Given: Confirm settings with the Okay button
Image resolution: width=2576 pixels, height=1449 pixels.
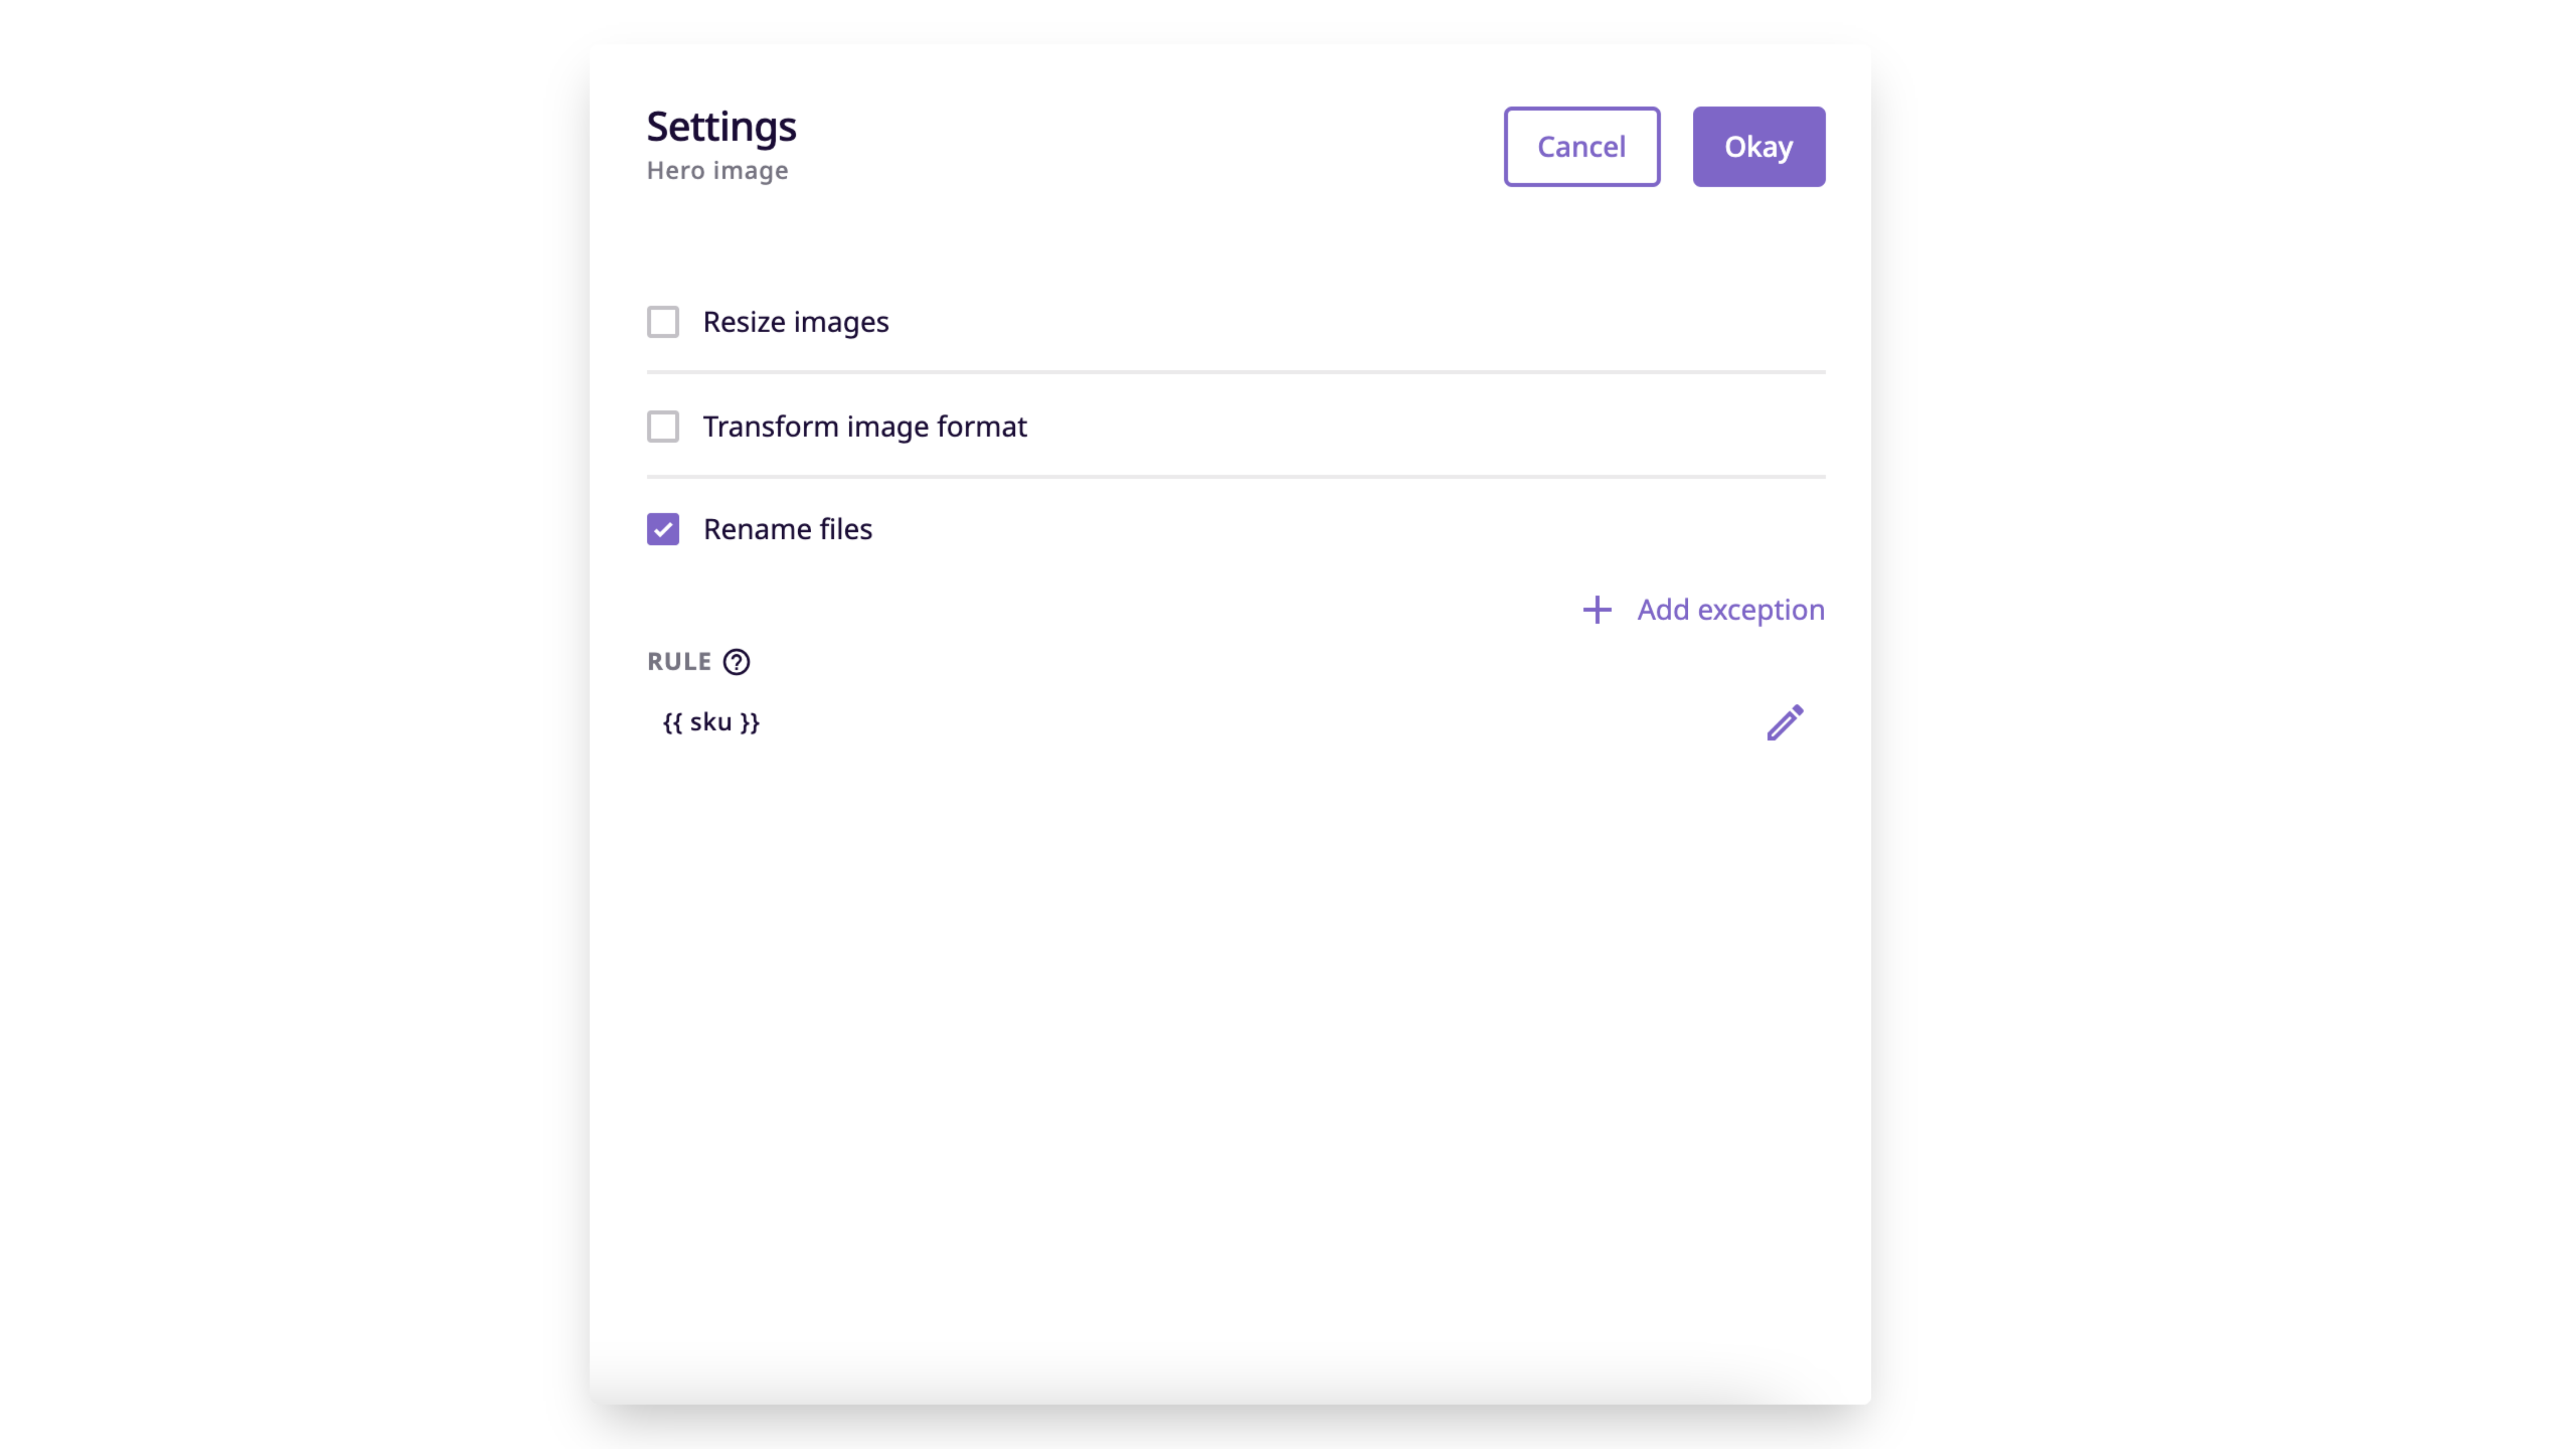Looking at the screenshot, I should tap(1759, 147).
